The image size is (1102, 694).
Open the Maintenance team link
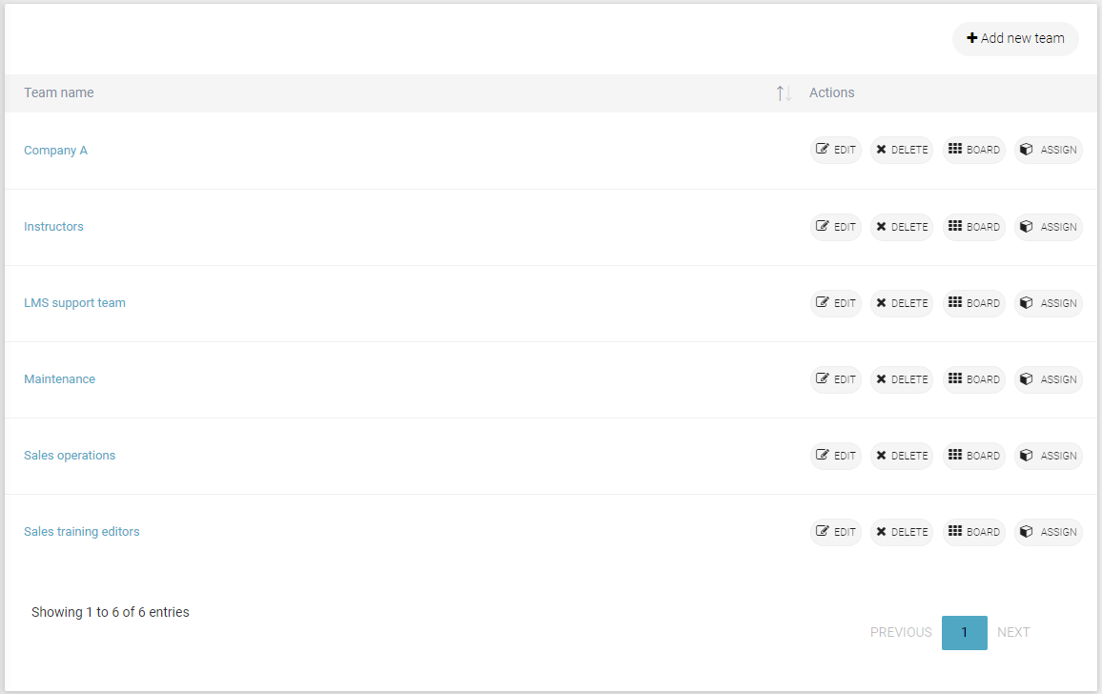(x=59, y=379)
